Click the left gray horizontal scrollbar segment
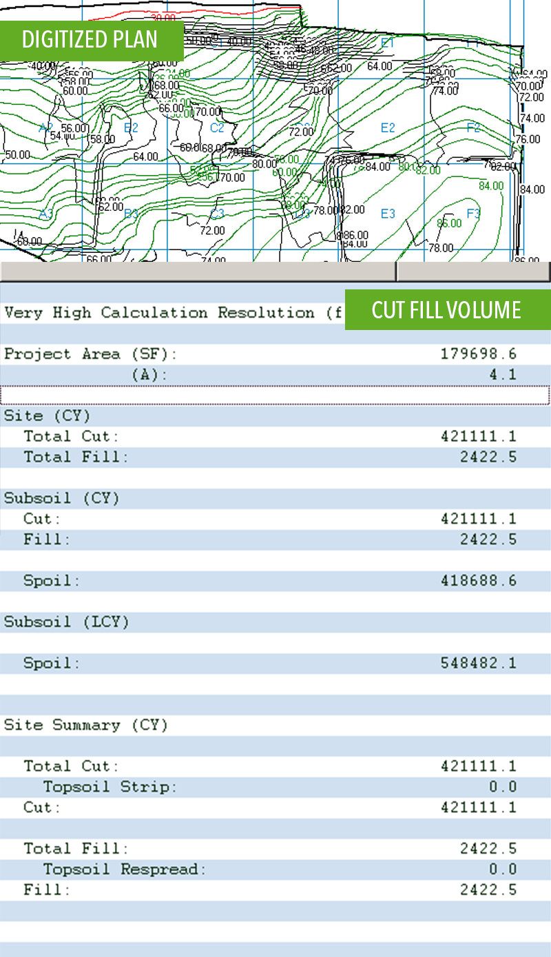 point(198,271)
